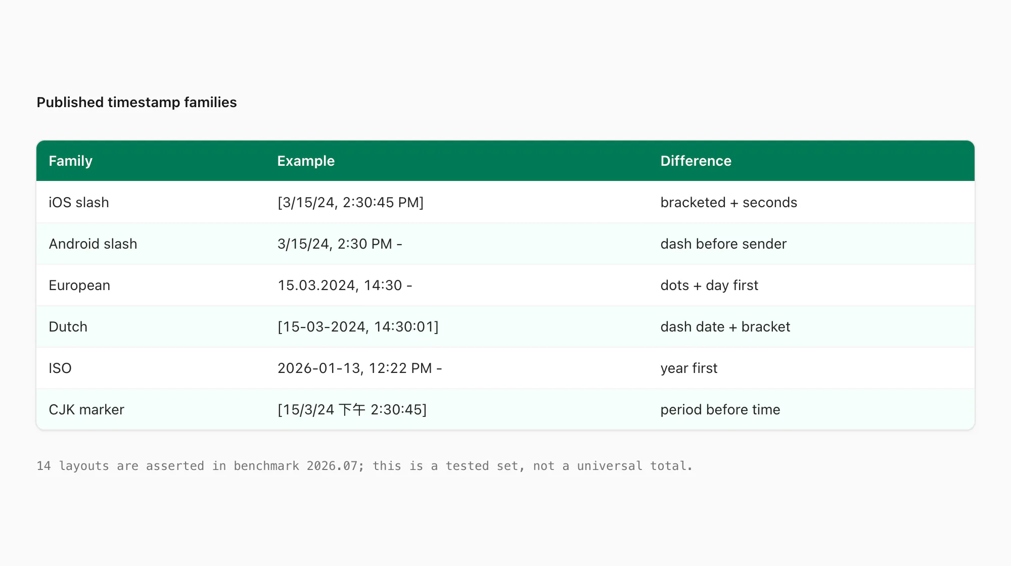Click the Difference column header
The width and height of the screenshot is (1011, 566).
click(696, 161)
